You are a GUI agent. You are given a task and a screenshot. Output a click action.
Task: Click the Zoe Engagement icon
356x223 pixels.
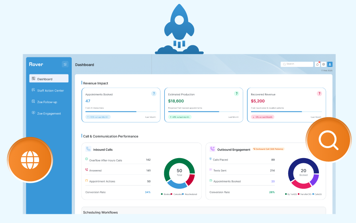pos(33,113)
